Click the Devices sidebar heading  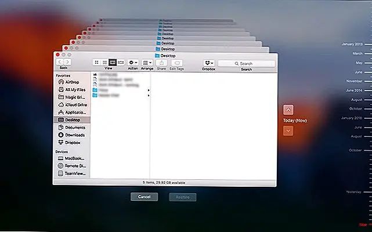tap(62, 151)
